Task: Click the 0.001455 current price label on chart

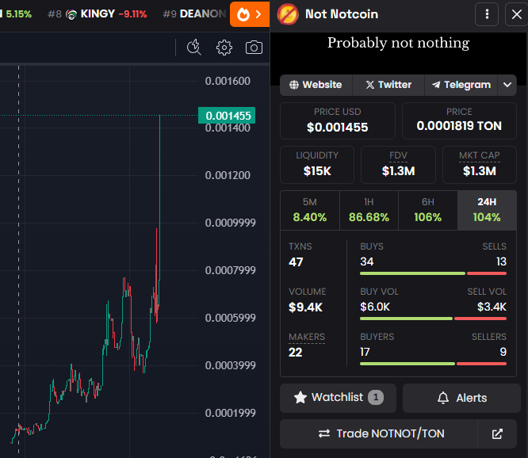Action: click(x=227, y=116)
